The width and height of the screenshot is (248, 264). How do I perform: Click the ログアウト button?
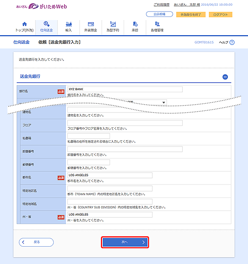pos(220,14)
